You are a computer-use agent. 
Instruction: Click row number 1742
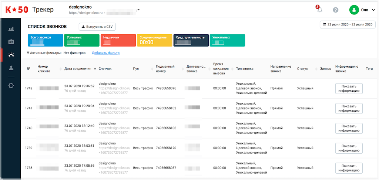click(x=28, y=88)
